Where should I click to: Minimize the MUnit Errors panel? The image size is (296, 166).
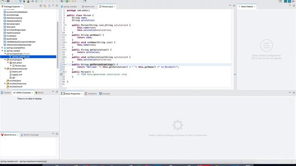tap(53, 134)
